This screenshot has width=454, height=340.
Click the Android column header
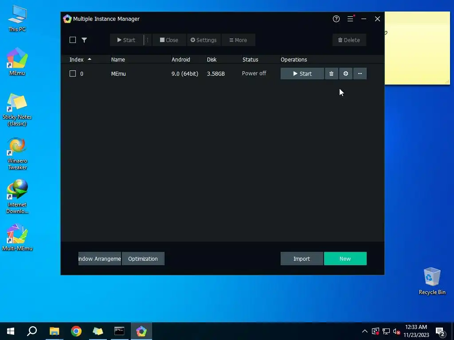click(181, 60)
